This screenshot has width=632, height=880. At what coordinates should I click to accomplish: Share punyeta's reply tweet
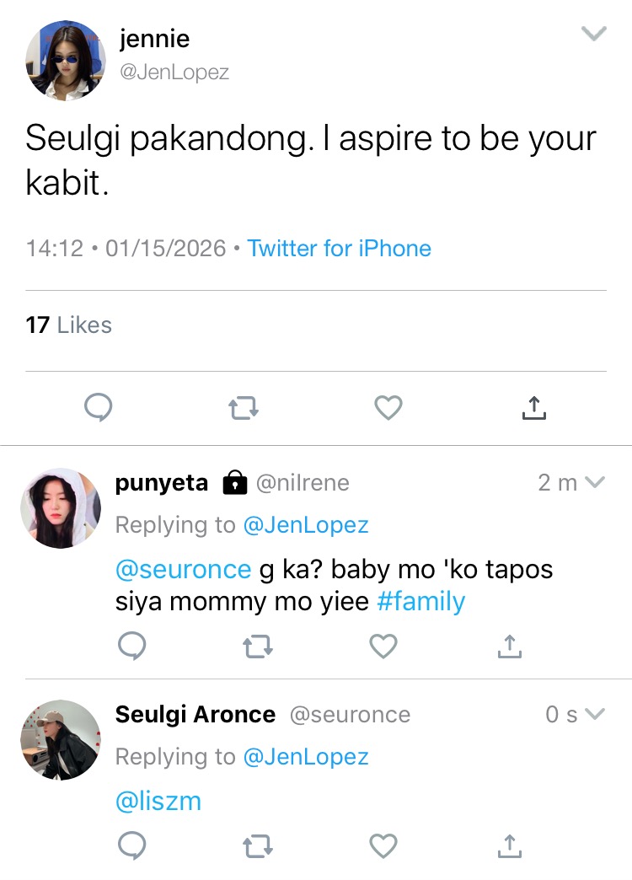(510, 646)
